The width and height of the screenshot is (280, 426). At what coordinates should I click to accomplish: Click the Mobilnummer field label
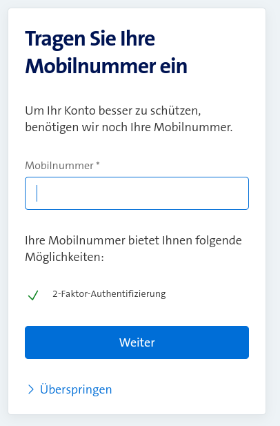(x=59, y=166)
